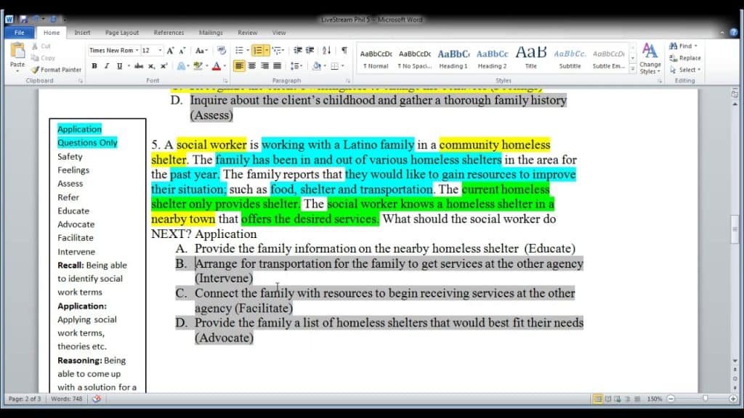This screenshot has height=418, width=744.
Task: Open font size dropdown
Action: click(x=160, y=50)
